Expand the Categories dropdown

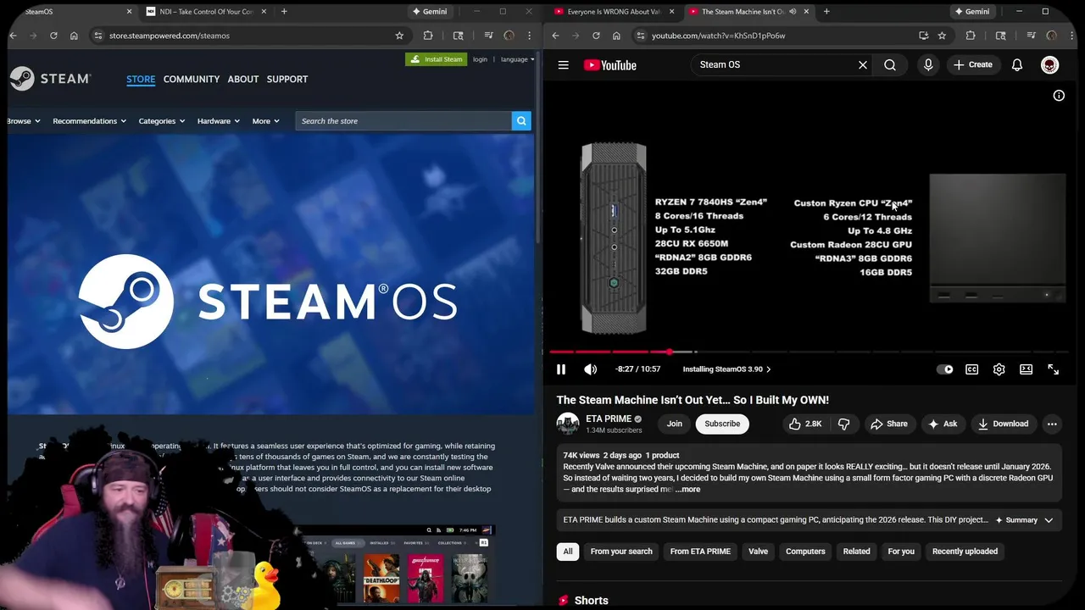161,121
